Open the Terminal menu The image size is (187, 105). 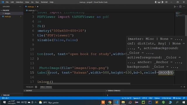tap(44, 2)
